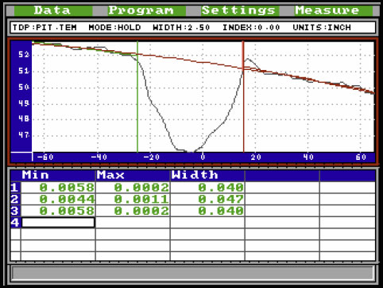This screenshot has height=288, width=383.
Task: Click row number 1 header
Action: pyautogui.click(x=15, y=188)
